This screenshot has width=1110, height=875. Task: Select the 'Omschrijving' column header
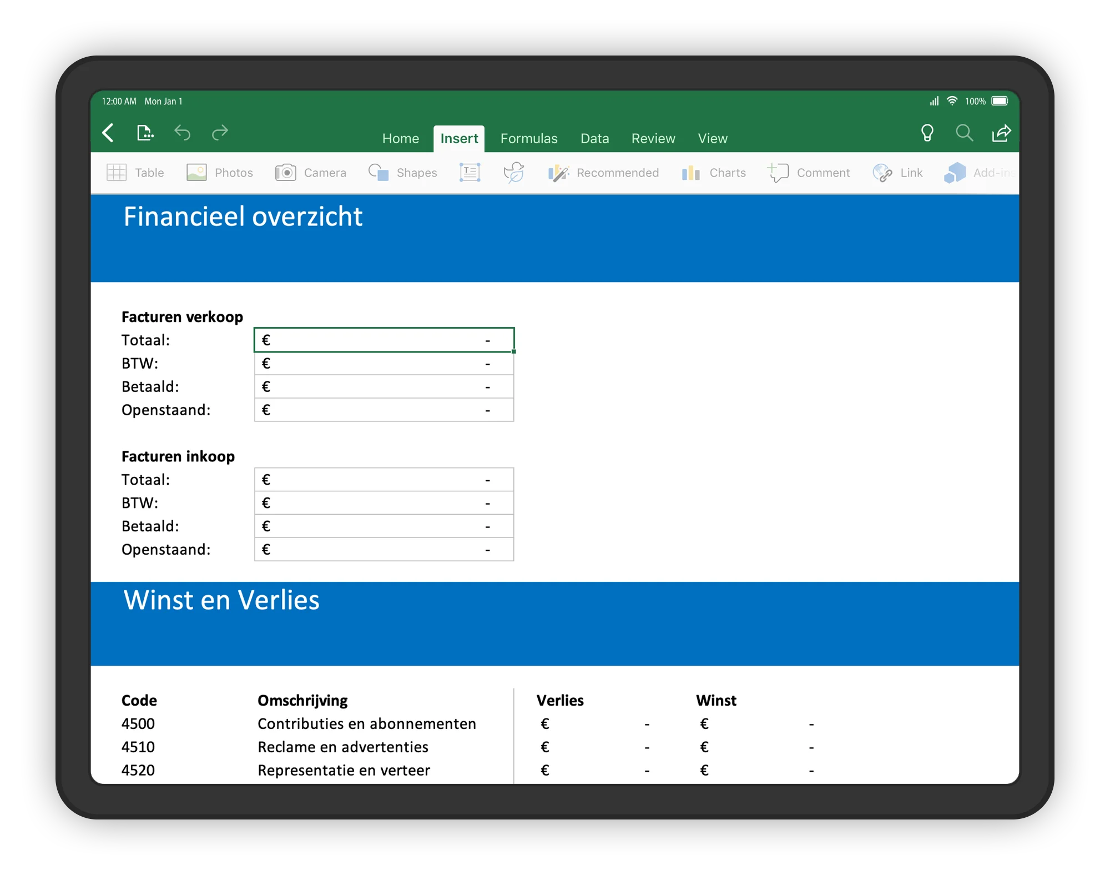[x=302, y=701]
